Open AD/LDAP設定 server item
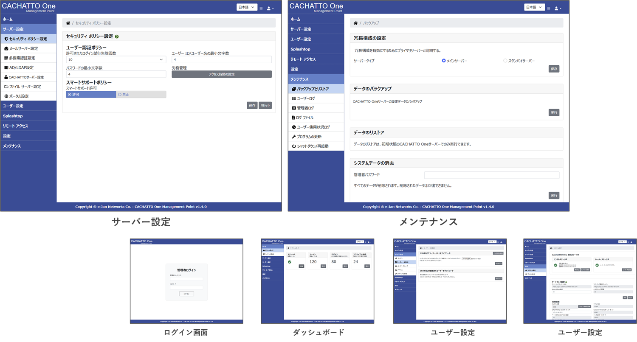 [x=28, y=67]
